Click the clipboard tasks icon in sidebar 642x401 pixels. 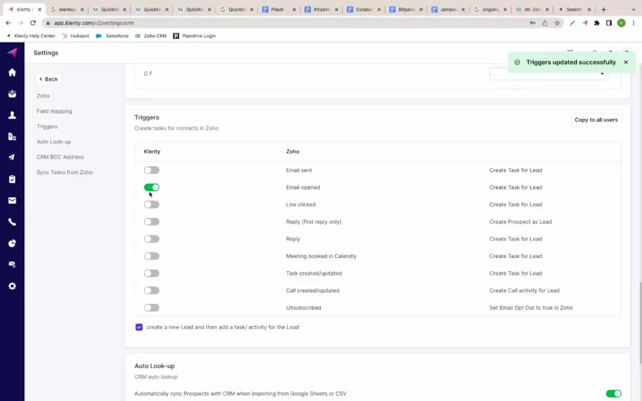click(x=12, y=179)
